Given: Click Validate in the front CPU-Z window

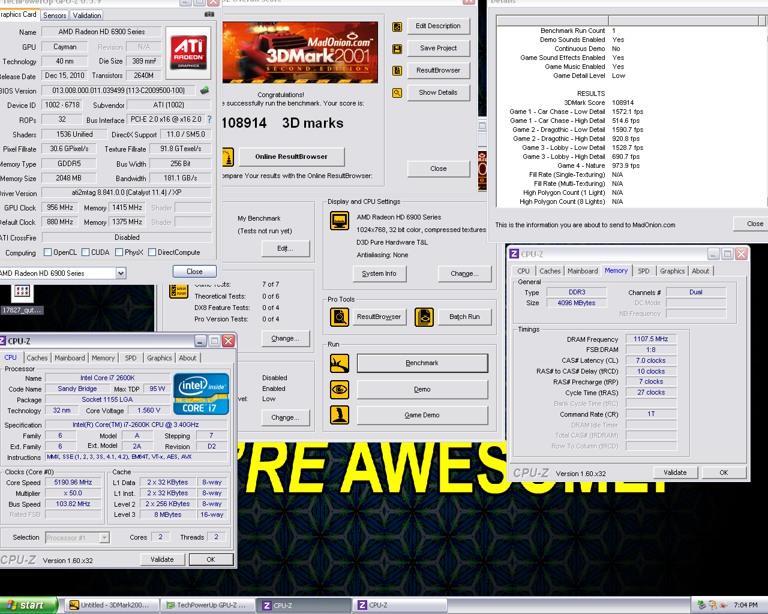Looking at the screenshot, I should tap(162, 559).
